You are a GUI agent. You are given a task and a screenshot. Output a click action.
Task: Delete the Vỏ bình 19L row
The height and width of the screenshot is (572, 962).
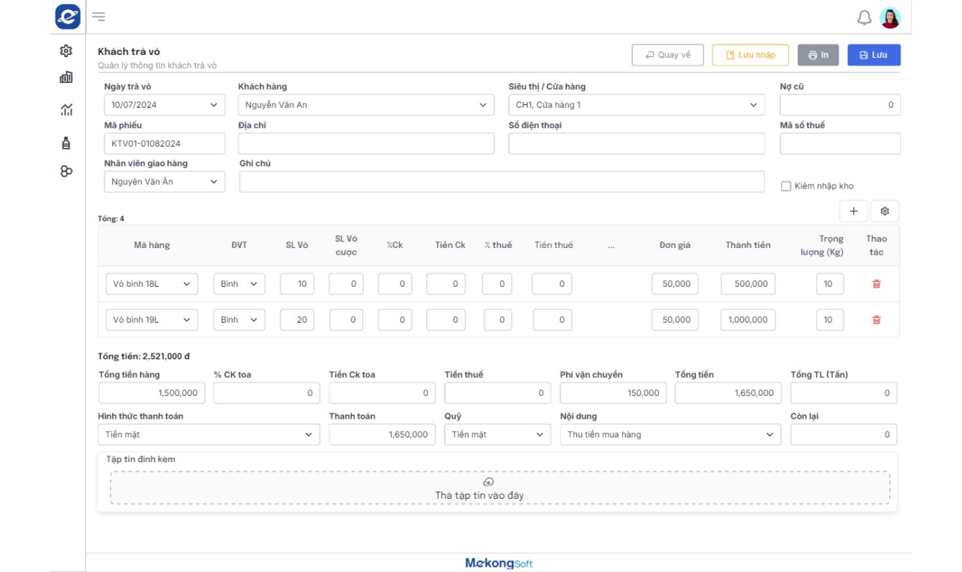point(876,320)
